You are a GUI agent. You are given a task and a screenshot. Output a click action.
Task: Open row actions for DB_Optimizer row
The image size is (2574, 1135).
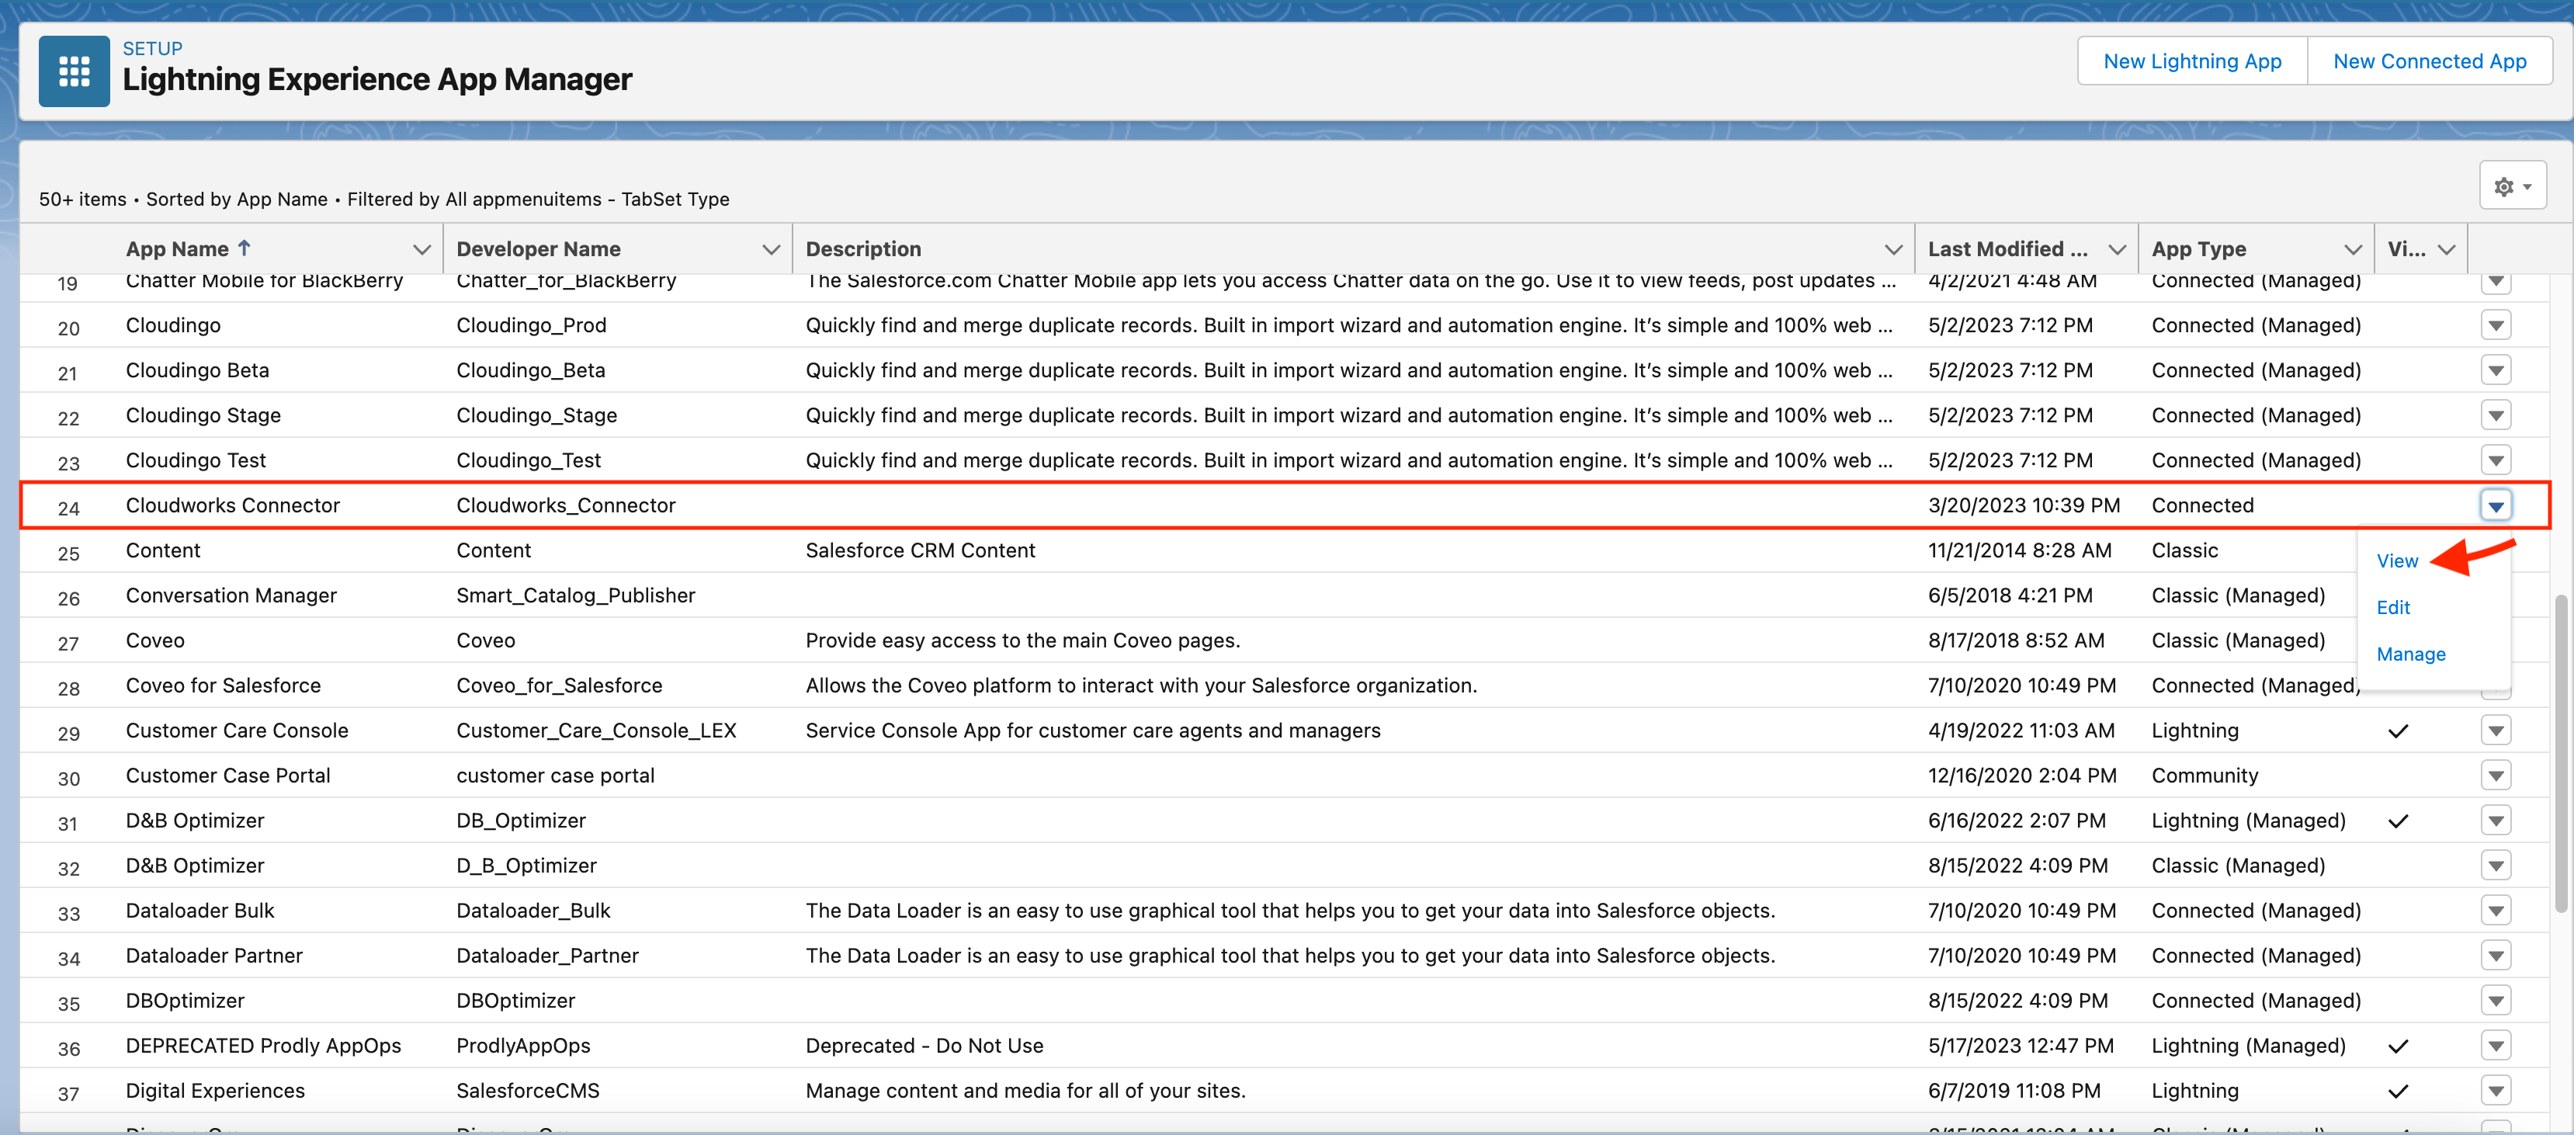[x=2495, y=821]
